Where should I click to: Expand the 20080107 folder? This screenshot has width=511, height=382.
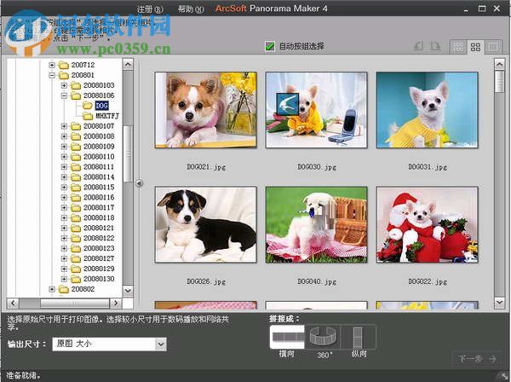click(64, 126)
